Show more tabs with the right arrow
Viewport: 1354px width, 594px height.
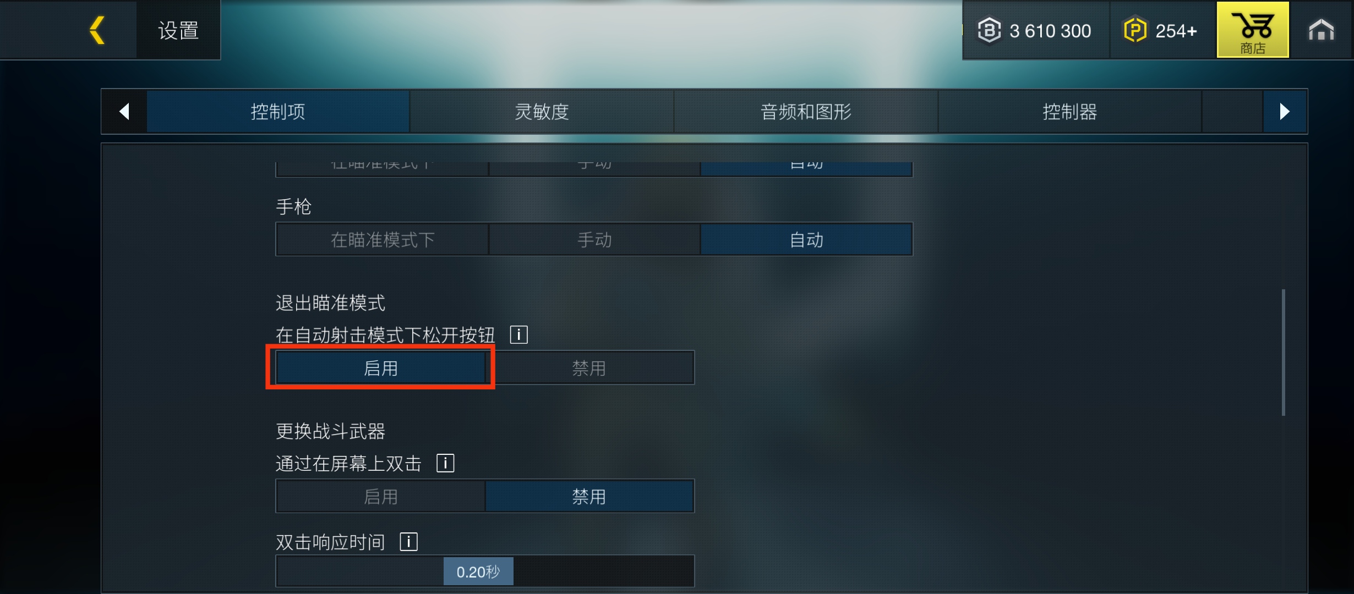tap(1285, 112)
